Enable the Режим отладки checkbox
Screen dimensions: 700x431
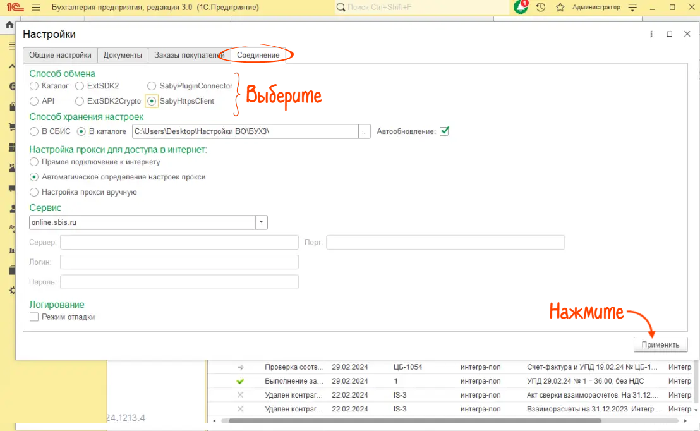(34, 317)
